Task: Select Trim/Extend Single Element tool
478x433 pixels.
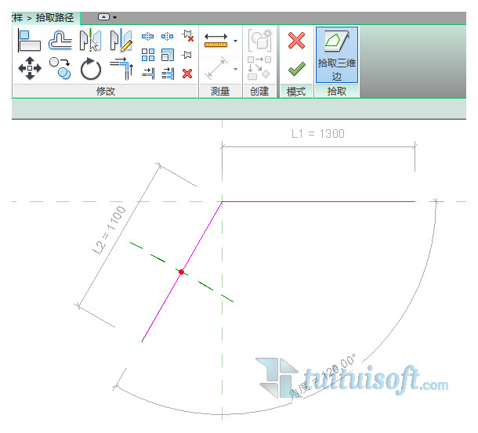Action: [x=148, y=74]
